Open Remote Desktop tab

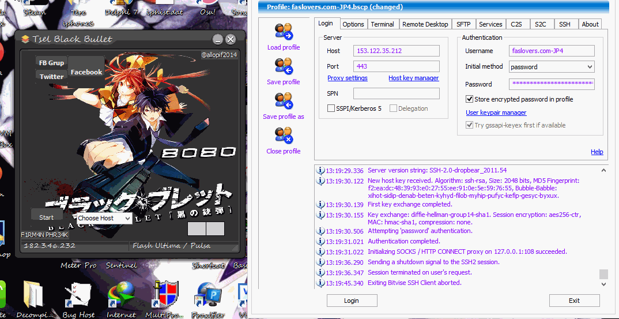(x=425, y=24)
